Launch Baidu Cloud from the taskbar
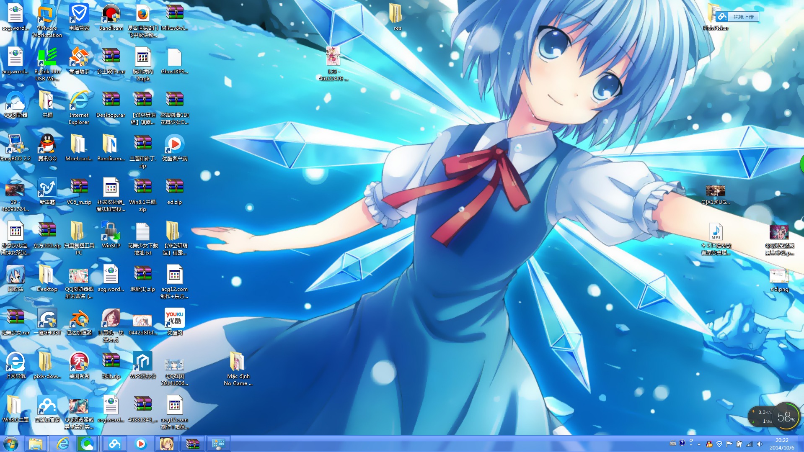 [x=115, y=443]
